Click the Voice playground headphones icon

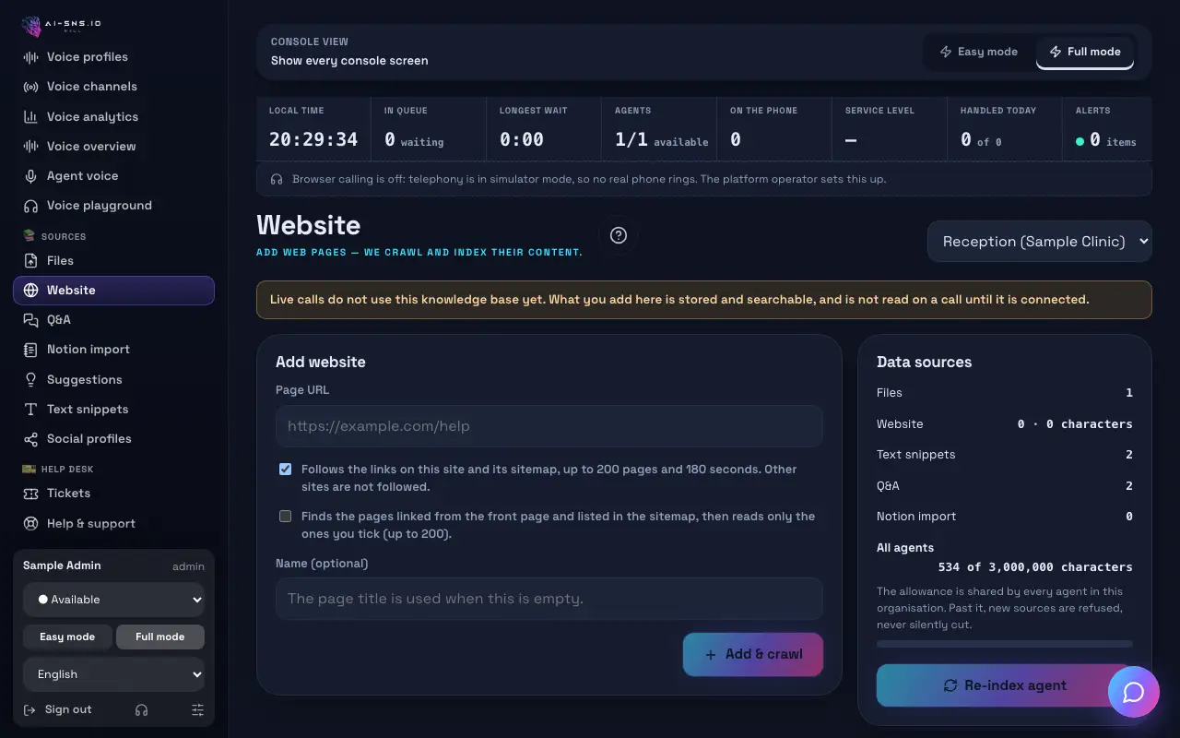tap(30, 206)
